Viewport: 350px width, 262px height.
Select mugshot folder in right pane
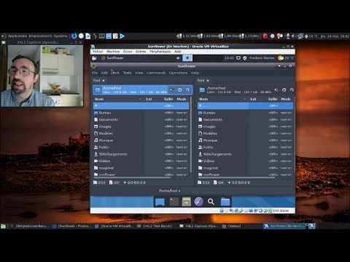pos(245,168)
